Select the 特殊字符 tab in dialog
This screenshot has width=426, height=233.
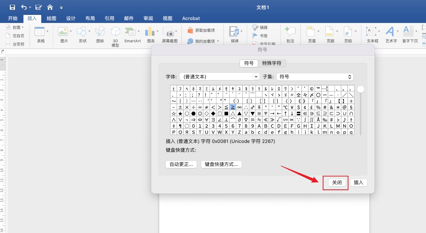272,63
